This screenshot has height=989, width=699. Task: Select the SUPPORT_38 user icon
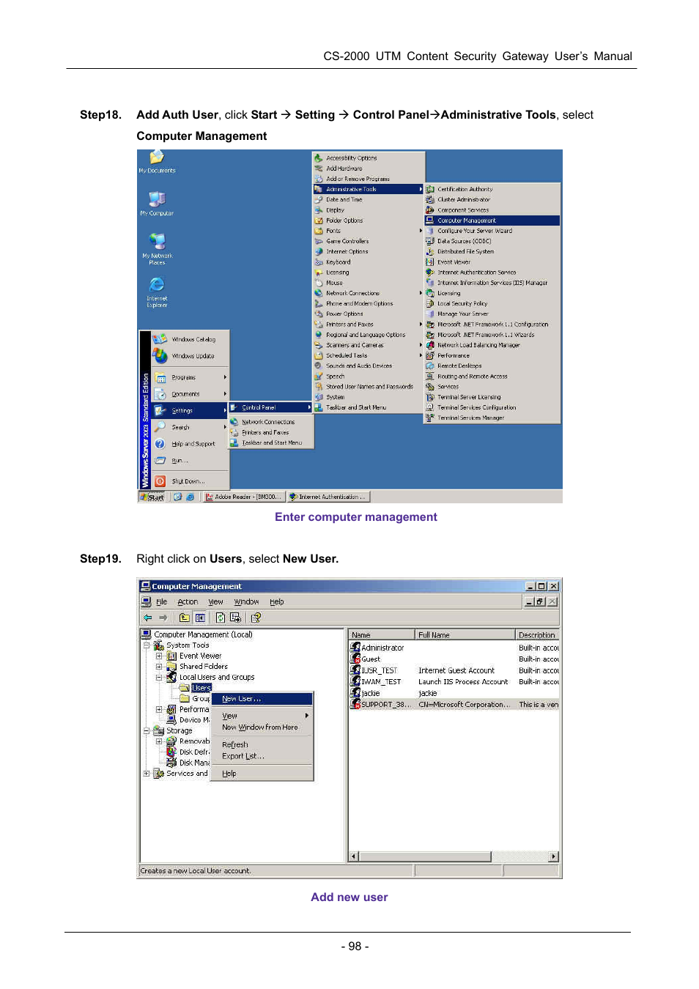coord(355,704)
